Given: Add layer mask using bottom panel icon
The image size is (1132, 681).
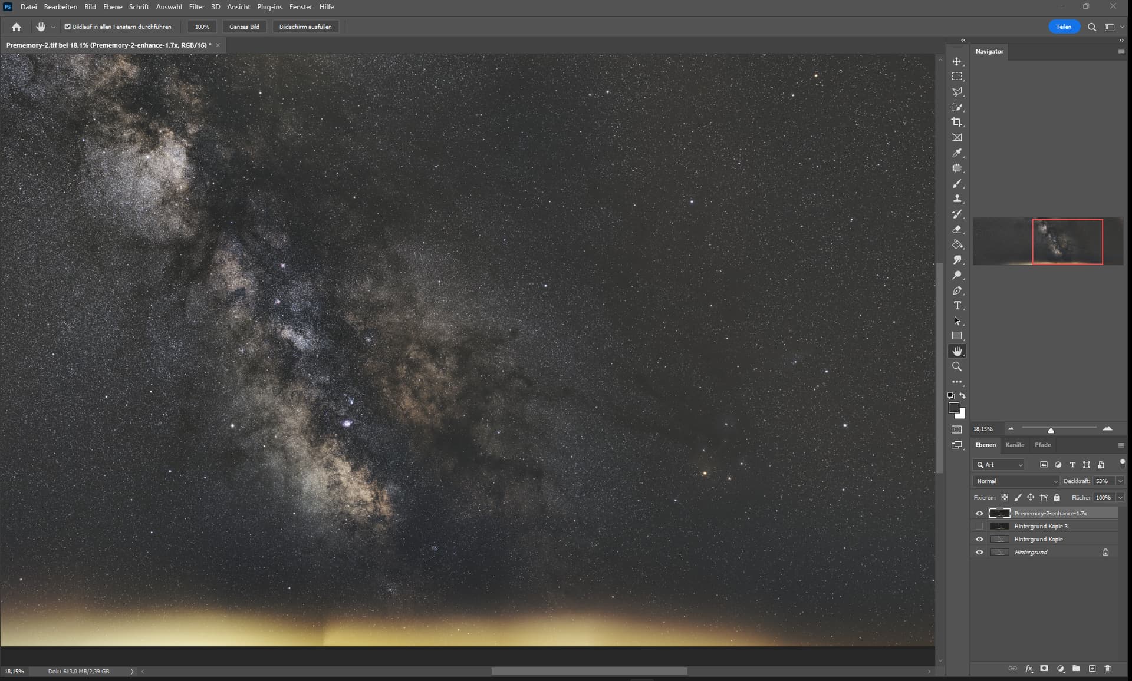Looking at the screenshot, I should 1044,669.
